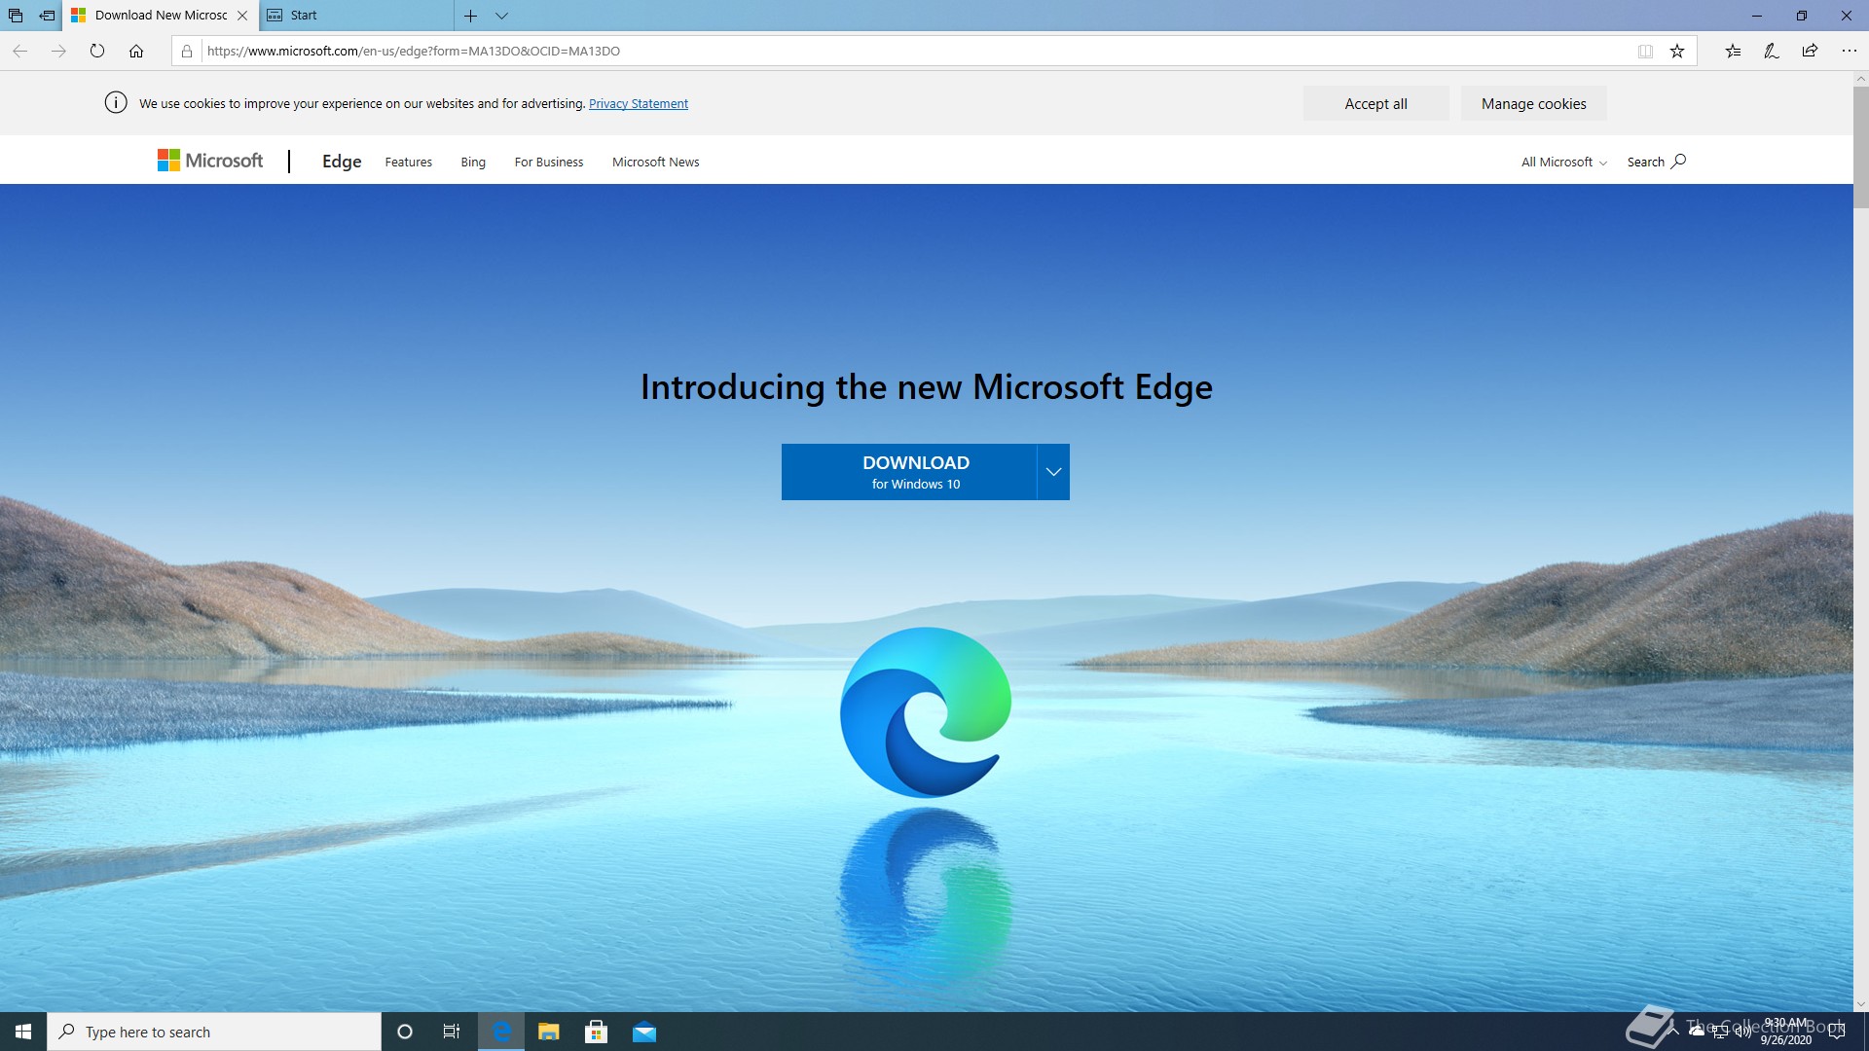
Task: Show tab previews chevron
Action: (x=501, y=16)
